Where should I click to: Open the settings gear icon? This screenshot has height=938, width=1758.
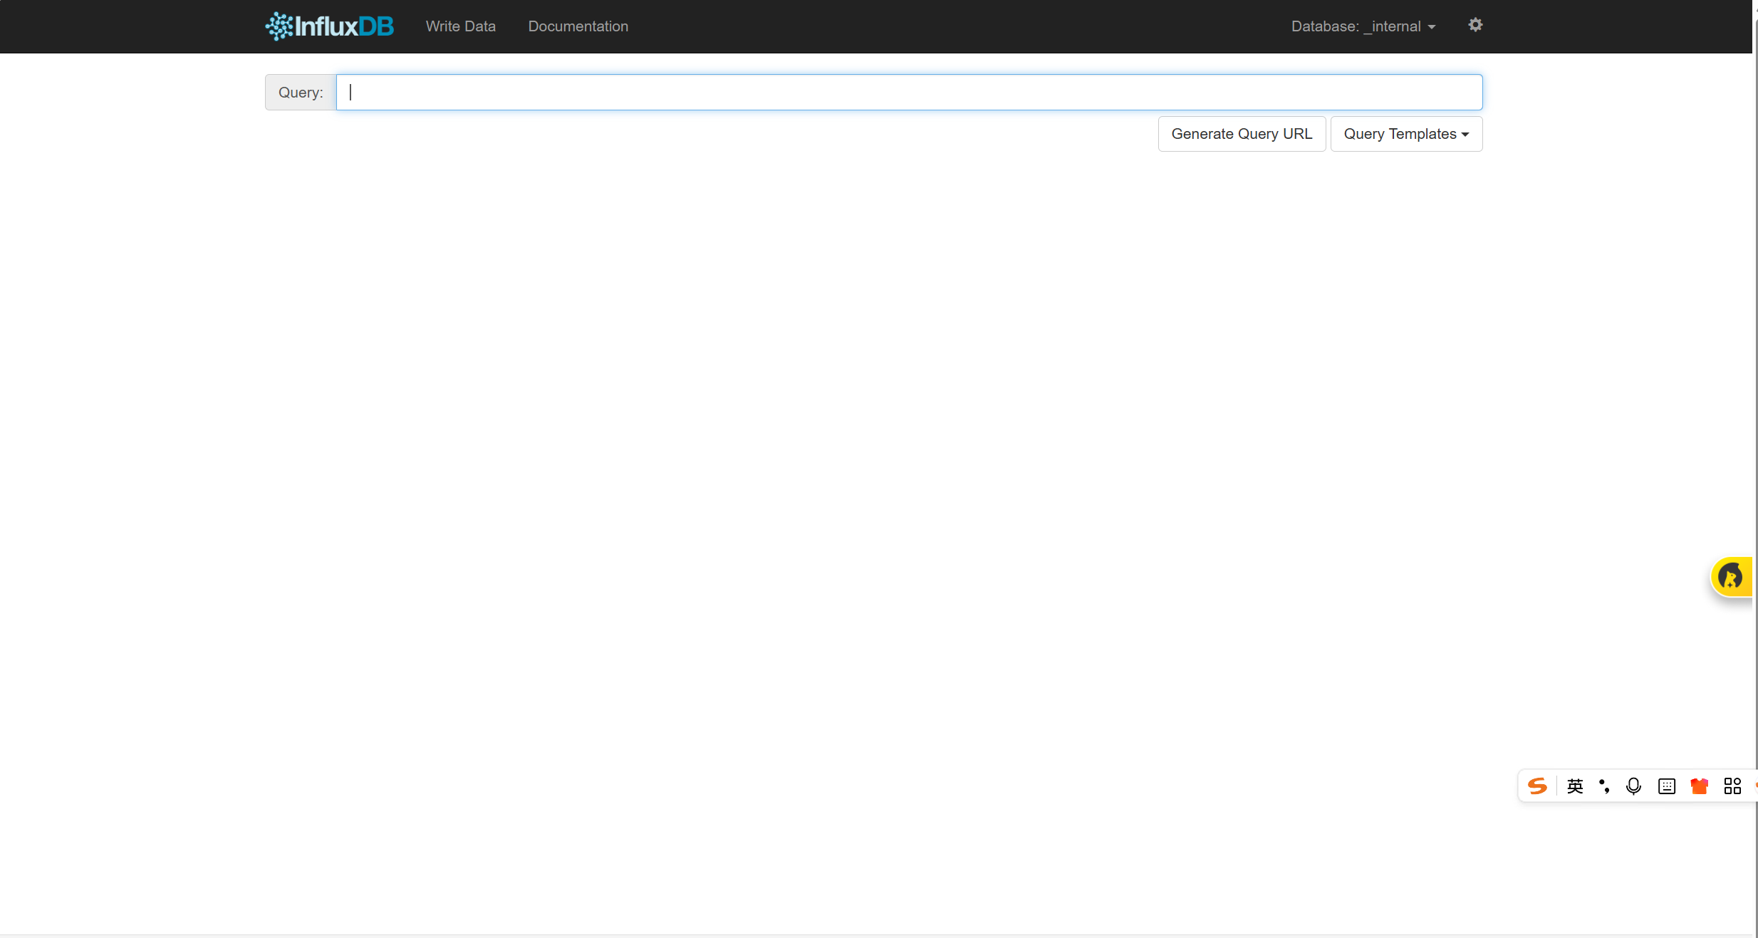[x=1475, y=26]
